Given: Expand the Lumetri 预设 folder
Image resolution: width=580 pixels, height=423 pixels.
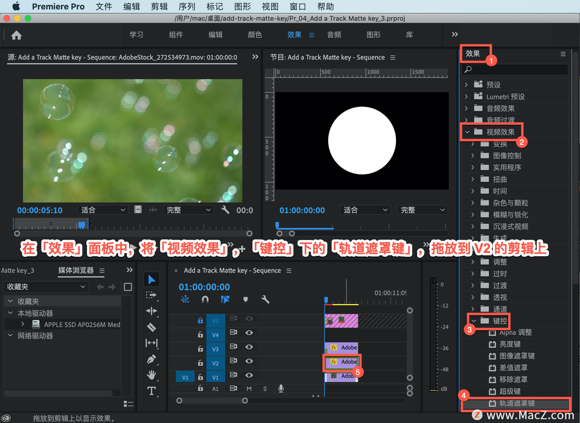Looking at the screenshot, I should coord(466,96).
